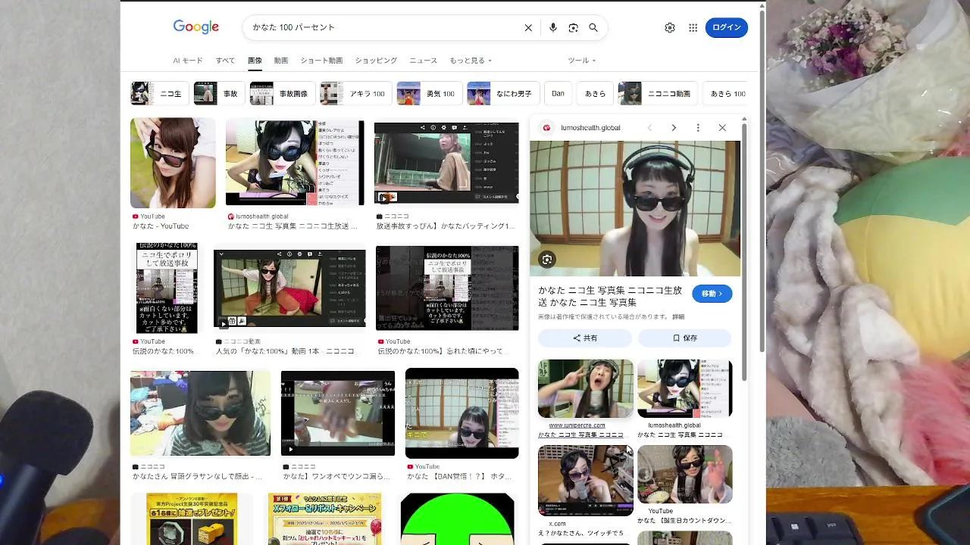Open 伝説のかなた100% YouTube result

pos(167,288)
